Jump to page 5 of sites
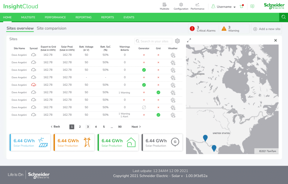288x184 pixels. click(104, 126)
